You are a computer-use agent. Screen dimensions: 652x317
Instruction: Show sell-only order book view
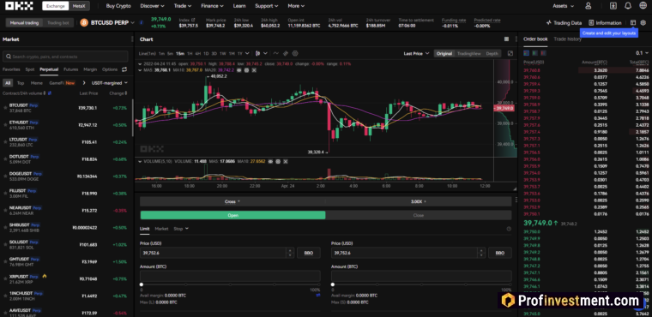(543, 53)
